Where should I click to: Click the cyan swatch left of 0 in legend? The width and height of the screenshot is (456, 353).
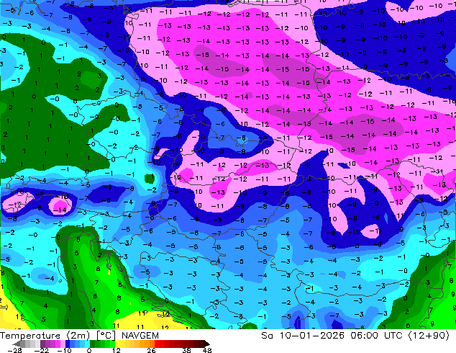tap(88, 344)
